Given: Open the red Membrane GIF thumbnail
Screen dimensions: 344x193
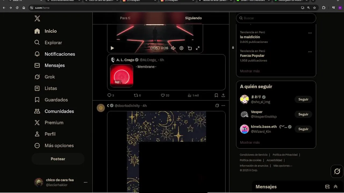Looking at the screenshot, I should coord(121,76).
